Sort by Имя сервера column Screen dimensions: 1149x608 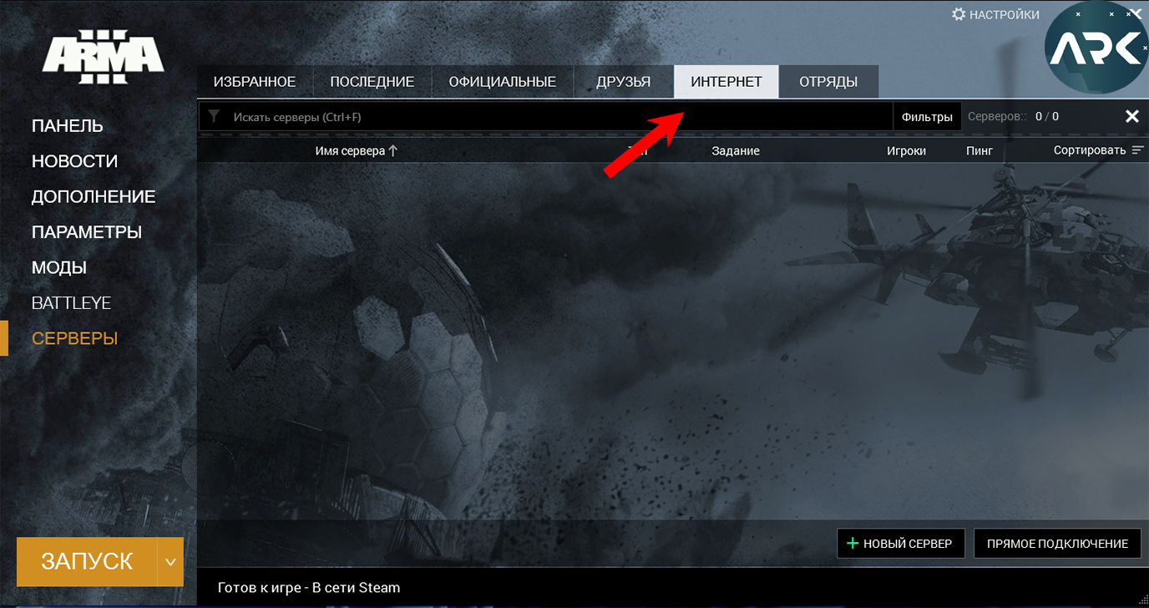356,150
